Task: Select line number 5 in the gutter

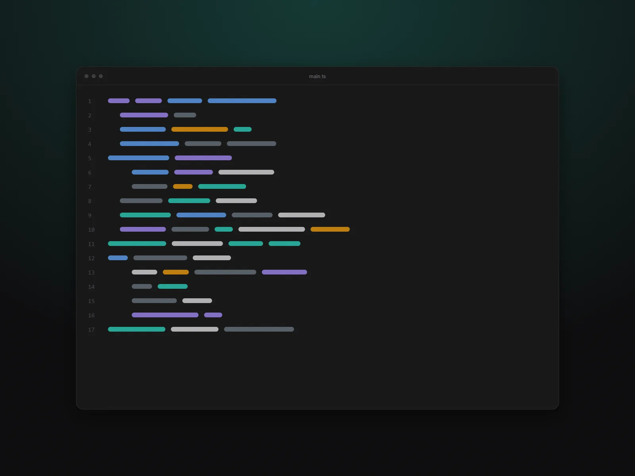Action: click(90, 158)
